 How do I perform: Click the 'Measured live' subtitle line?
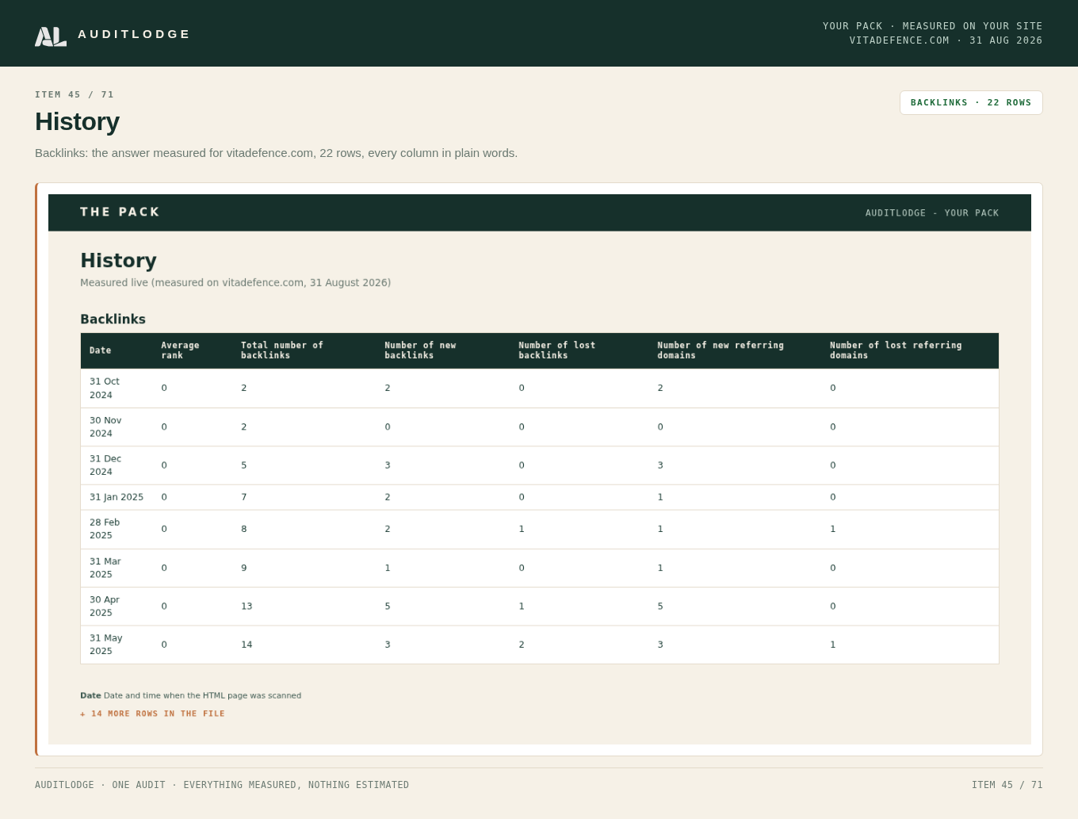235,283
